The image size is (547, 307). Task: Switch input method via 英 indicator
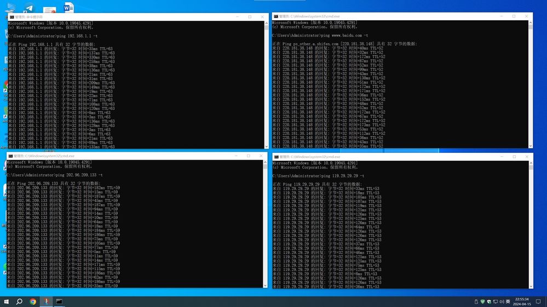pyautogui.click(x=508, y=302)
